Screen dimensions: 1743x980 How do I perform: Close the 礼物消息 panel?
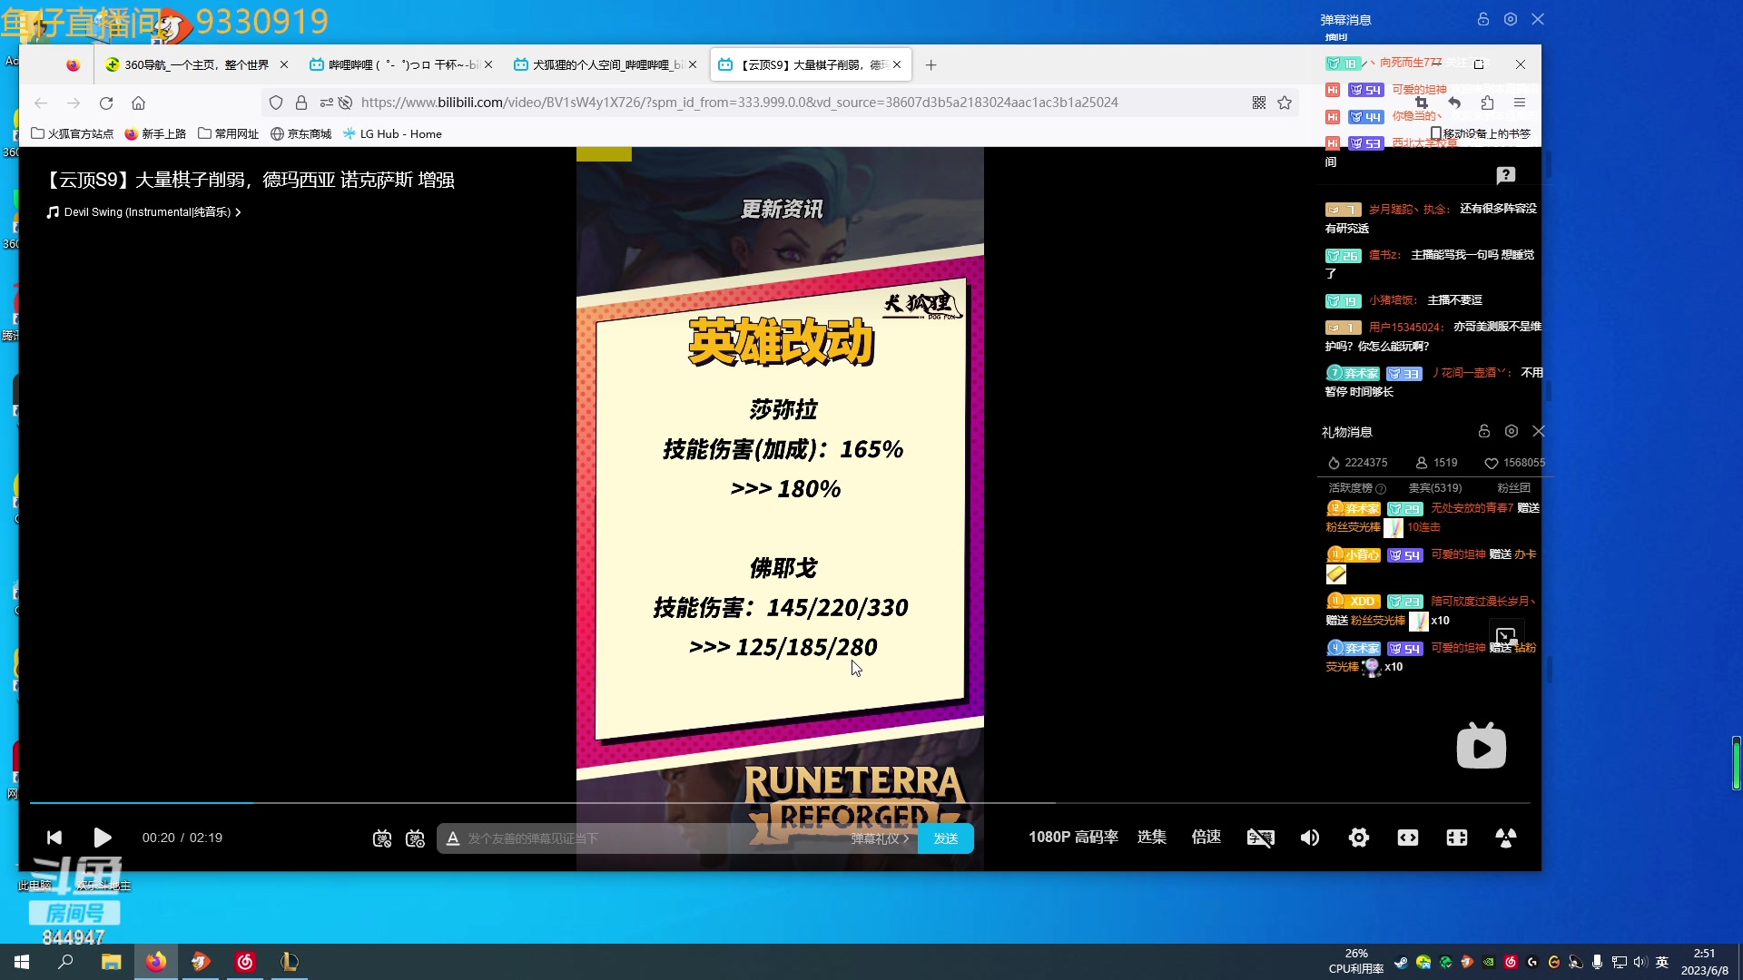pos(1539,431)
